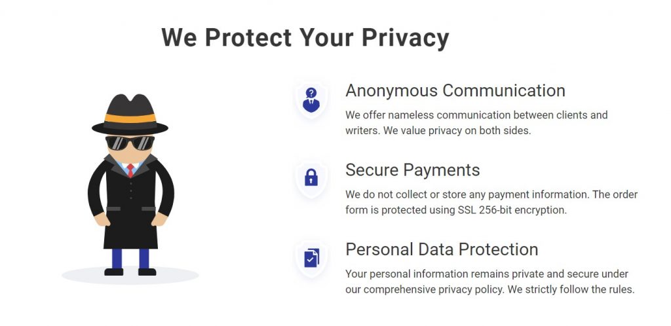
Task: Click the spy's dark sunglasses
Action: coord(130,143)
